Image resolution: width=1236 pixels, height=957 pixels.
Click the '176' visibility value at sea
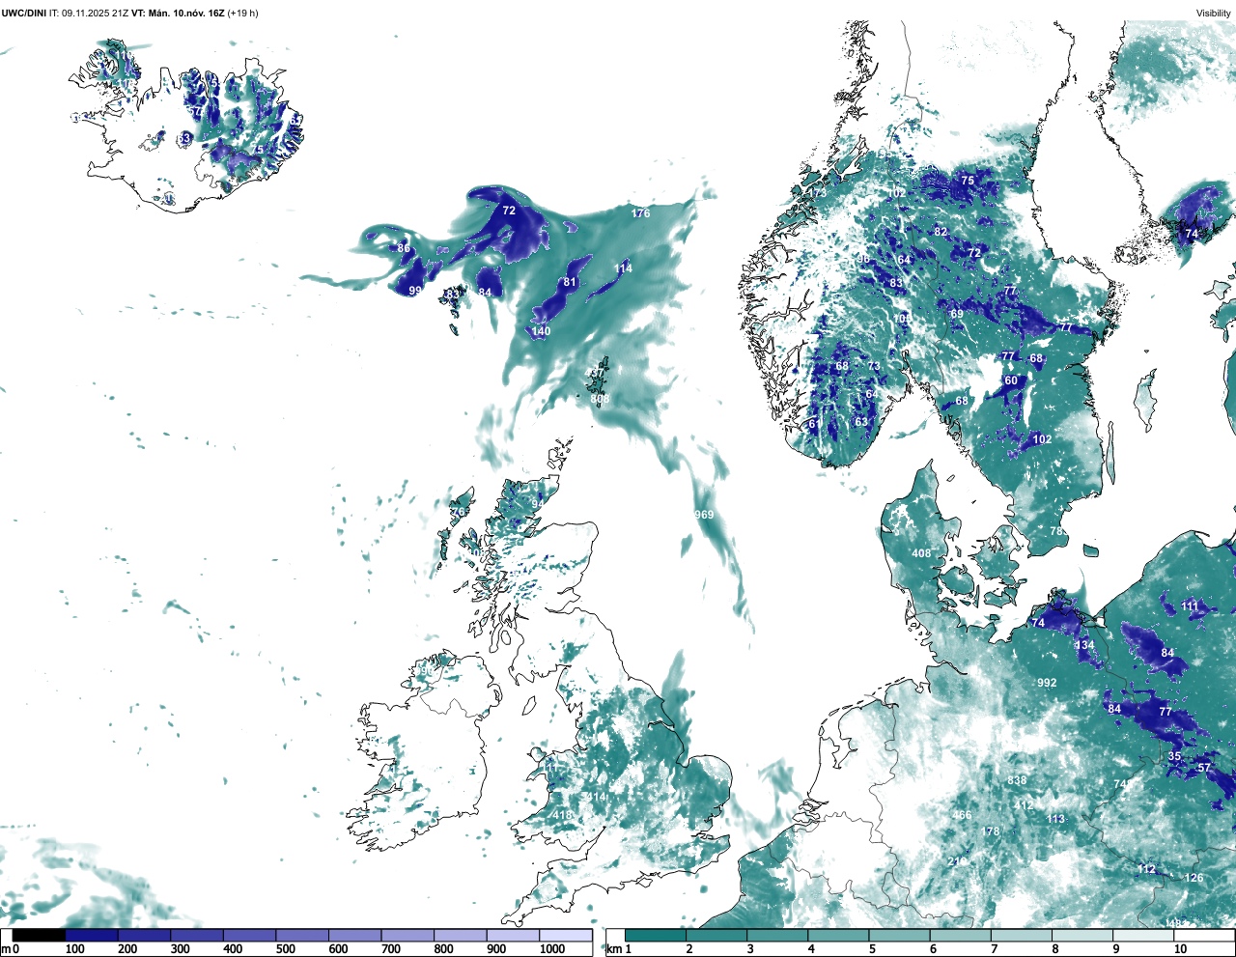point(641,212)
